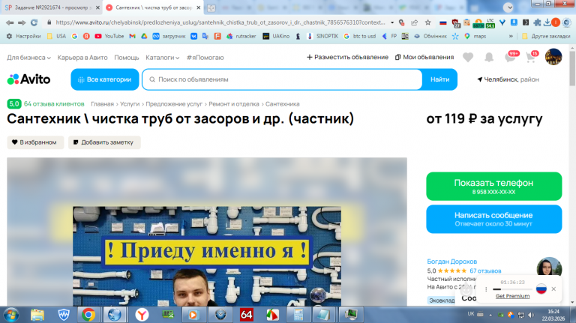576x323 pixels.
Task: Open the user profile avatar
Action: [x=553, y=57]
